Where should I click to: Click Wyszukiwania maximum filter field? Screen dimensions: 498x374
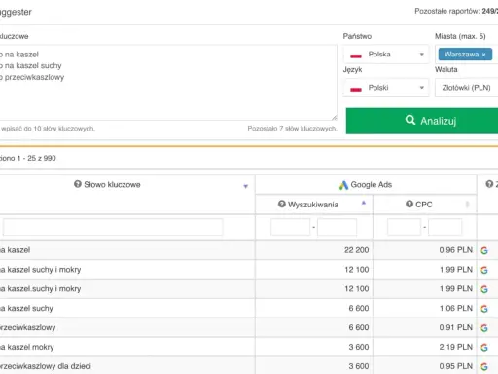point(337,227)
